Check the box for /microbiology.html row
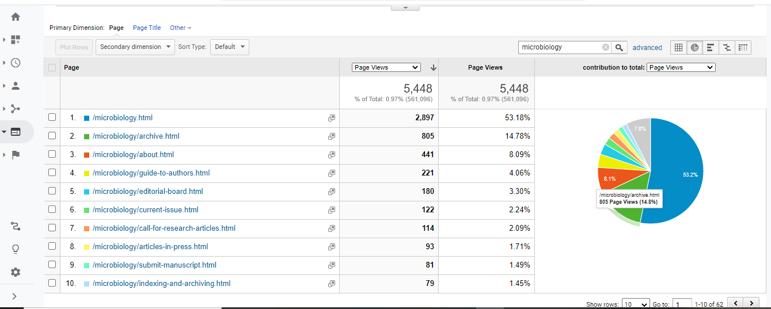Image resolution: width=771 pixels, height=309 pixels. click(x=52, y=117)
